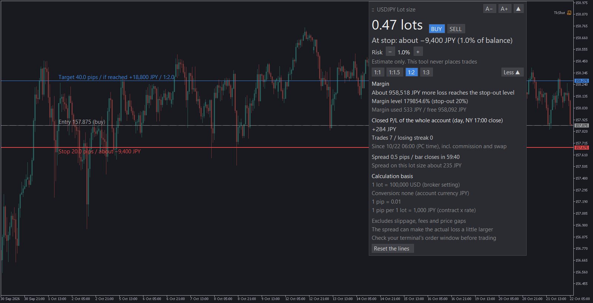593x303 pixels.
Task: Click '1 lot = 100,000 USD (broker setting)'
Action: coord(416,185)
